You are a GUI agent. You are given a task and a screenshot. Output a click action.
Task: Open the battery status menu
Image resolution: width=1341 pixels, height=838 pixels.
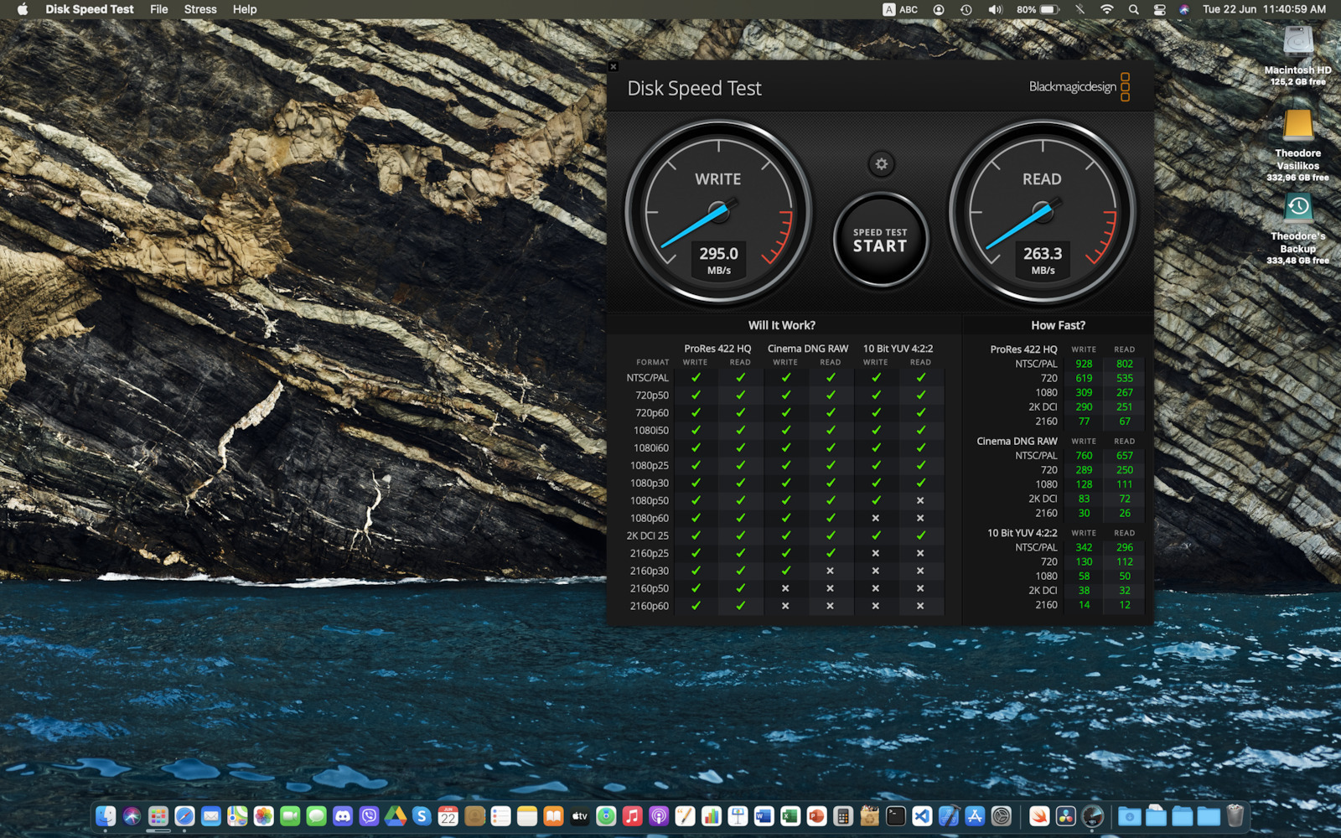[1038, 9]
